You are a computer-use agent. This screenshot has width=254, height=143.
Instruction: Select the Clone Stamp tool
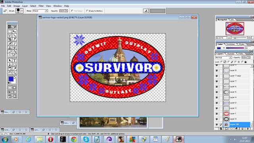click(x=10, y=48)
